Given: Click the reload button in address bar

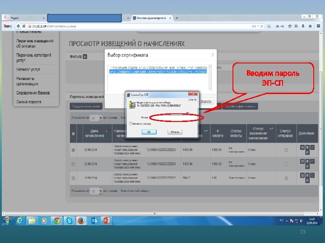Looking at the screenshot, I should click(261, 26).
